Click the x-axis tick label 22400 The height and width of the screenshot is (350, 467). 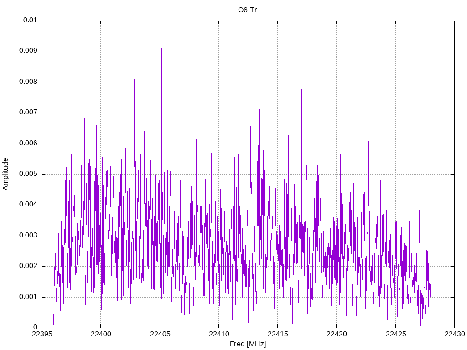point(101,334)
